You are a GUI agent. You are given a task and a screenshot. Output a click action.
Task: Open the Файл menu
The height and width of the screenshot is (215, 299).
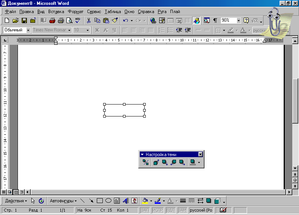[10, 12]
